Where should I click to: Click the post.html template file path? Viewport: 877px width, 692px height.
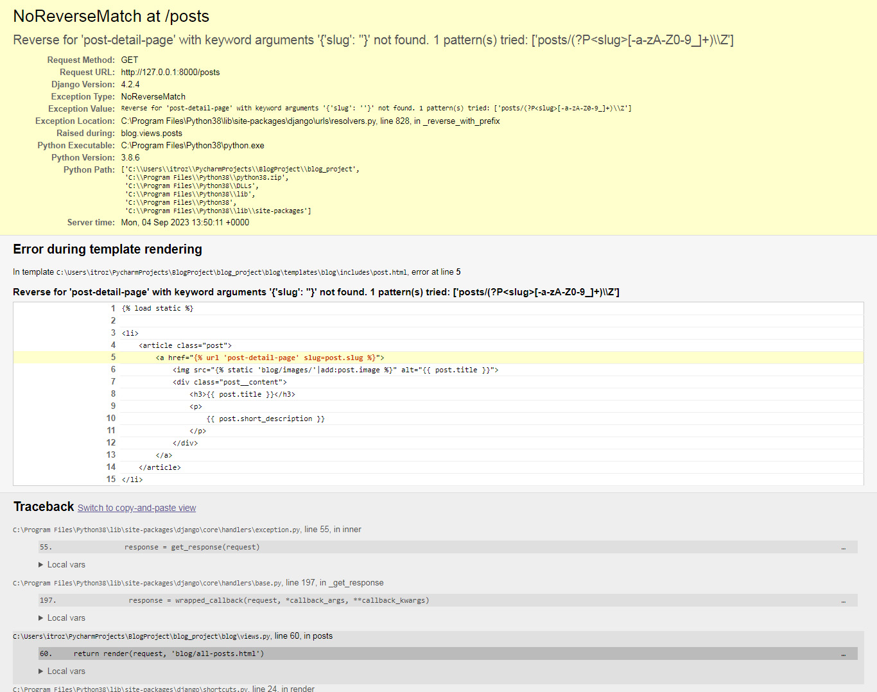click(x=231, y=272)
